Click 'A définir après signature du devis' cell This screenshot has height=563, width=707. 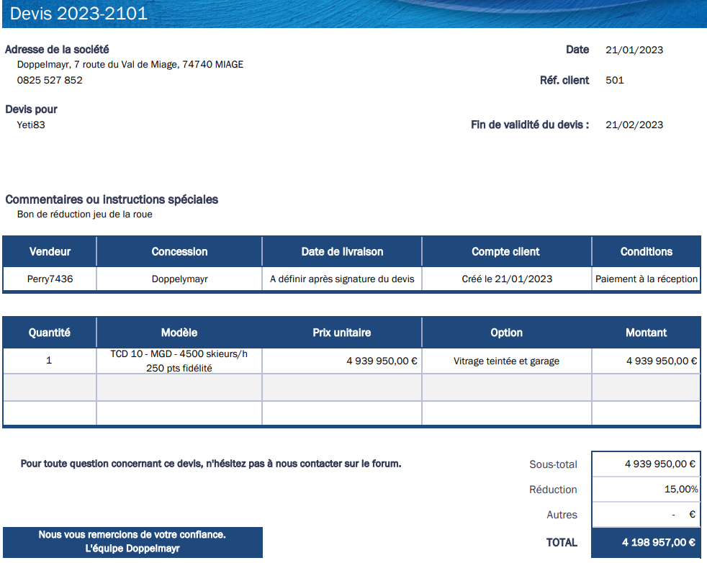point(342,279)
